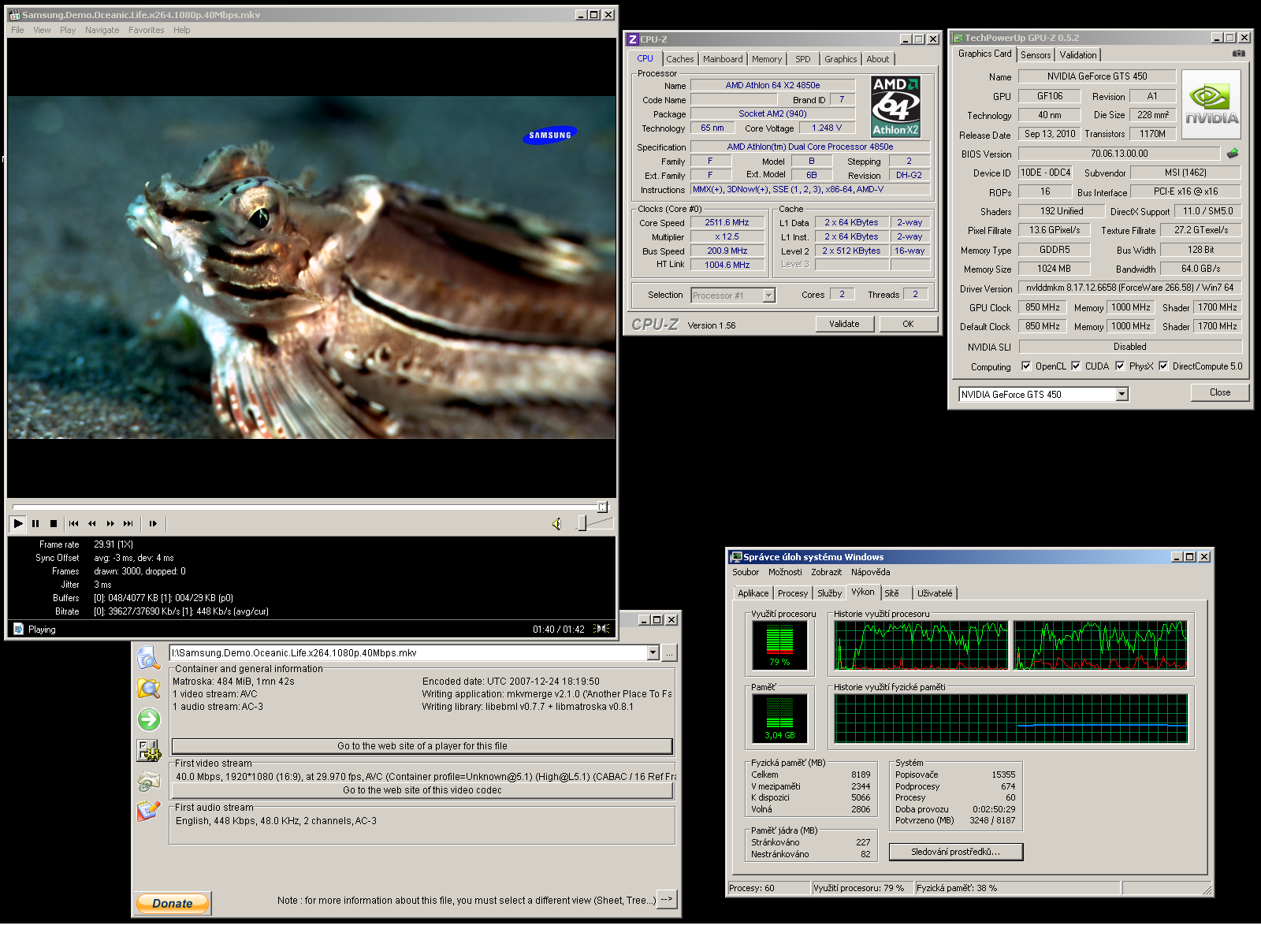Click the MediaInfo open file magnifier icon
Viewport: 1261px width, 925px height.
point(148,657)
